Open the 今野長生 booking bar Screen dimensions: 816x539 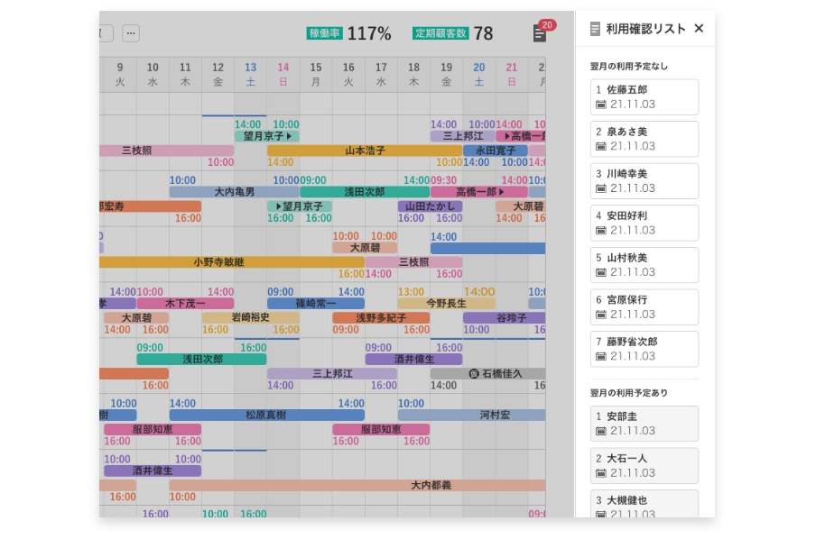coord(447,303)
